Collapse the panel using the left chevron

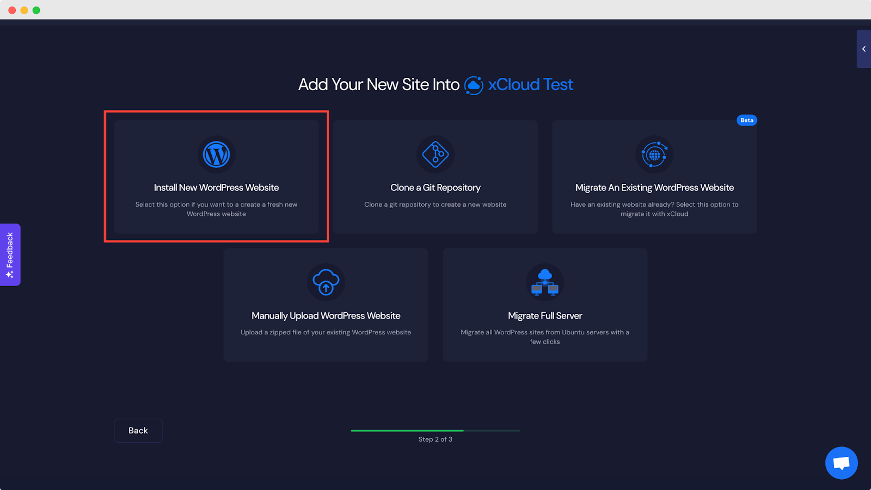point(863,49)
